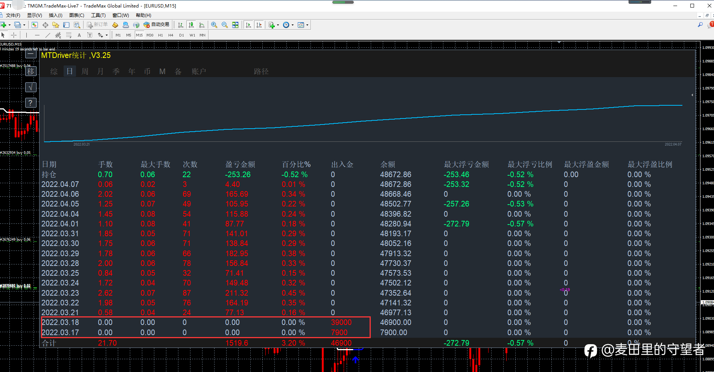
Task: Expand the indicators dropdown arrow
Action: [278, 25]
